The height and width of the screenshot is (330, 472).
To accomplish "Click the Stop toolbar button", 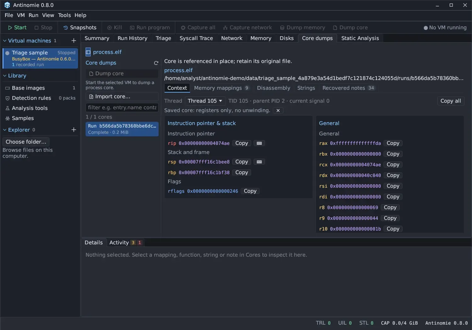I will tap(43, 28).
